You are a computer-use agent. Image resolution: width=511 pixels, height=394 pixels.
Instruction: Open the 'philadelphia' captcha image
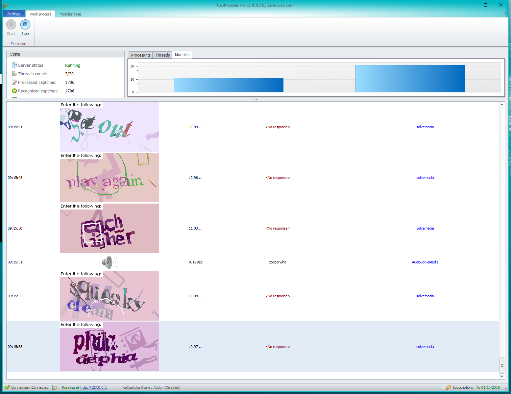pyautogui.click(x=110, y=347)
